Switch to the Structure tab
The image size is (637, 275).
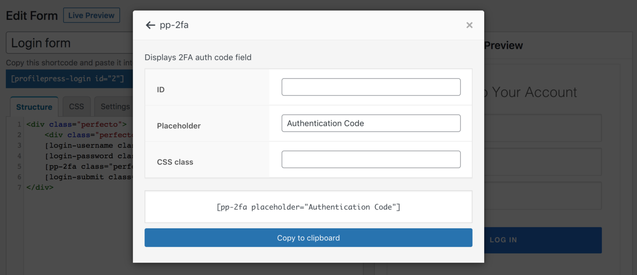pyautogui.click(x=34, y=107)
